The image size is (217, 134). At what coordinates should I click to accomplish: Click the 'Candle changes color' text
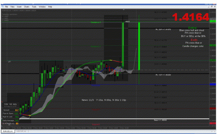tap(193, 46)
